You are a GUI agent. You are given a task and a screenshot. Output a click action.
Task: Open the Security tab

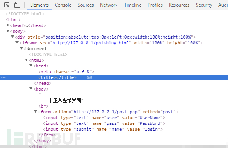coord(204,5)
